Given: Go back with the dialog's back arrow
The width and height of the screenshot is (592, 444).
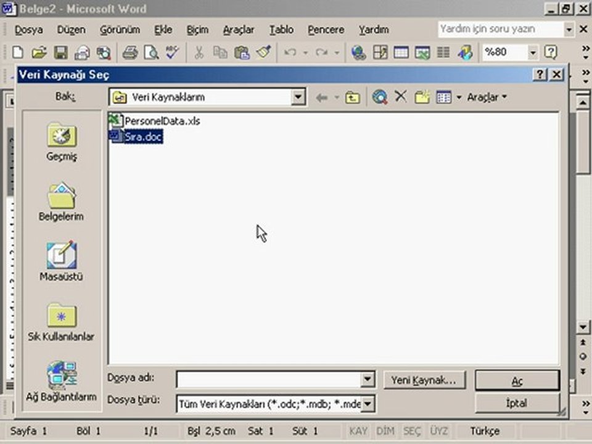Looking at the screenshot, I should (322, 98).
